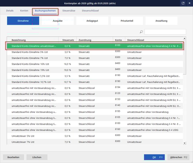The width and height of the screenshot is (193, 163).
Task: Click Konto 8140 cell
Action: pyautogui.click(x=118, y=105)
